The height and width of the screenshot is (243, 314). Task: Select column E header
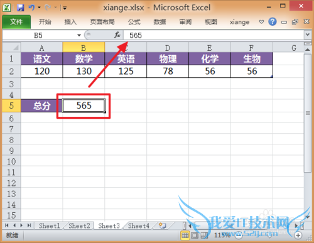210,48
